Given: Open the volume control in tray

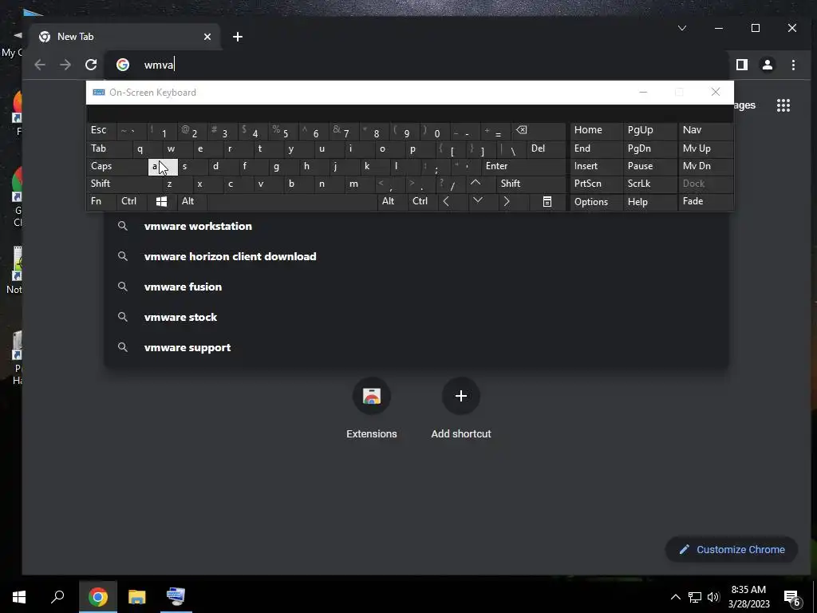Looking at the screenshot, I should pyautogui.click(x=713, y=597).
